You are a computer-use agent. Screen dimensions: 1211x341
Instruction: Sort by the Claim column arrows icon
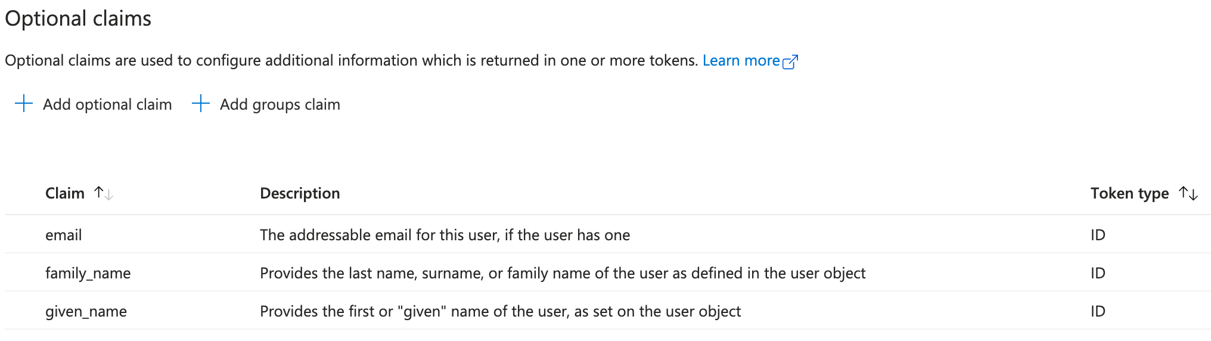coord(104,193)
